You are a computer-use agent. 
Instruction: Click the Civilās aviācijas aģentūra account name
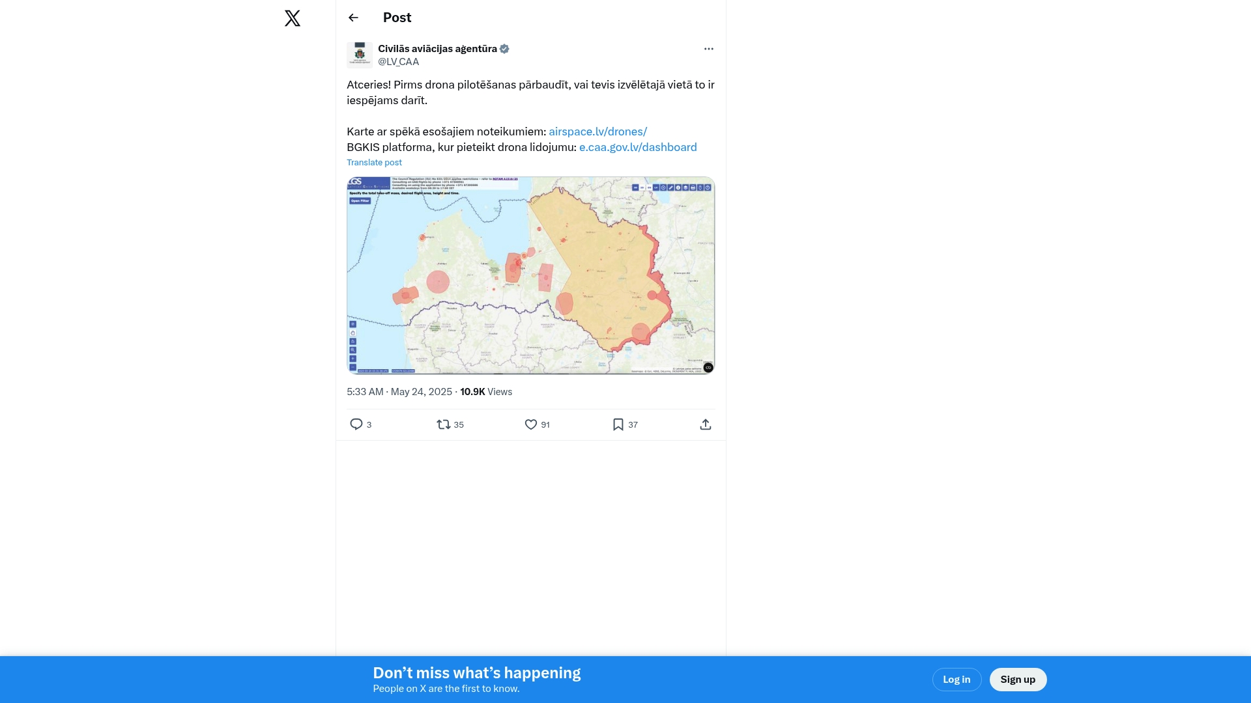point(437,49)
